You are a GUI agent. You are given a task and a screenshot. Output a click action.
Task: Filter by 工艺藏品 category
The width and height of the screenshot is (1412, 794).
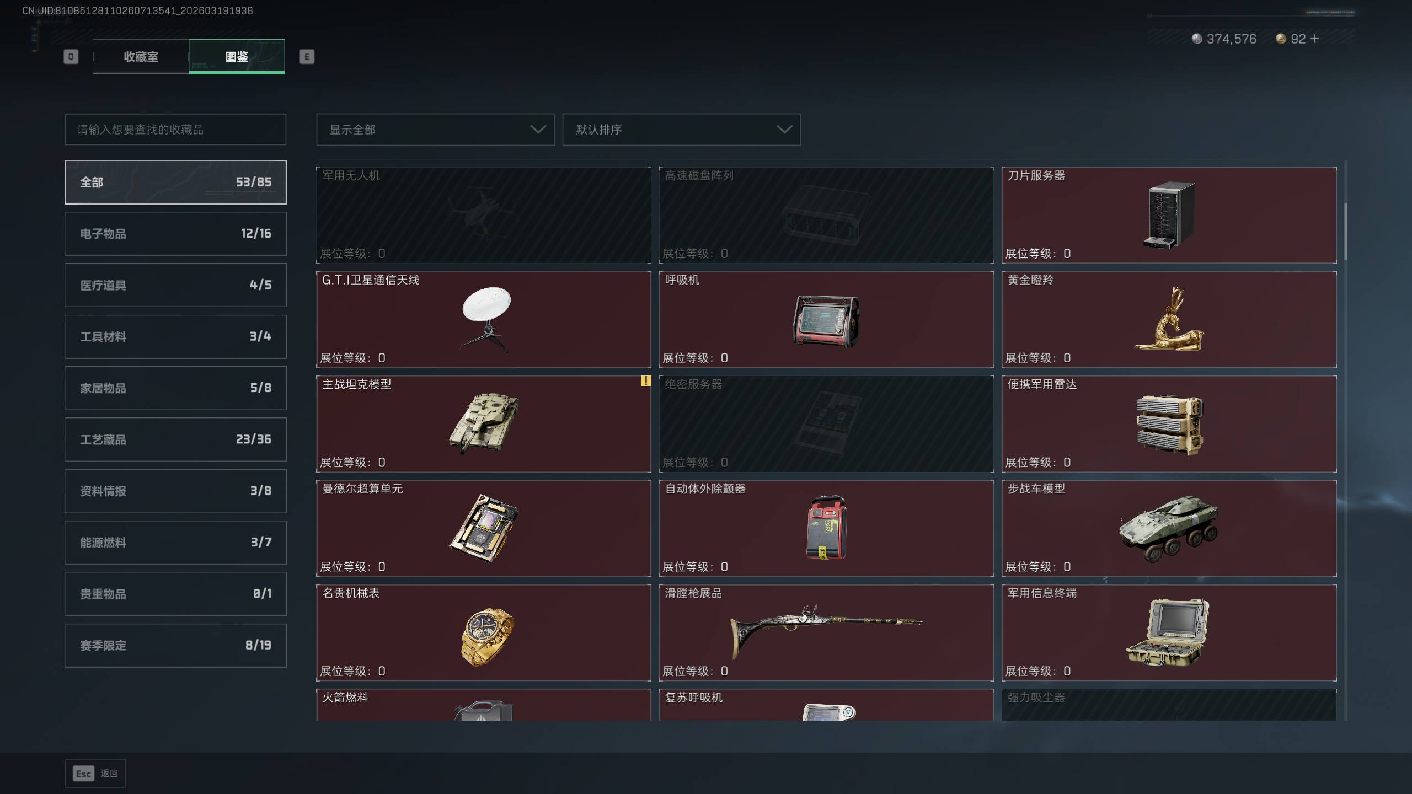coord(175,439)
